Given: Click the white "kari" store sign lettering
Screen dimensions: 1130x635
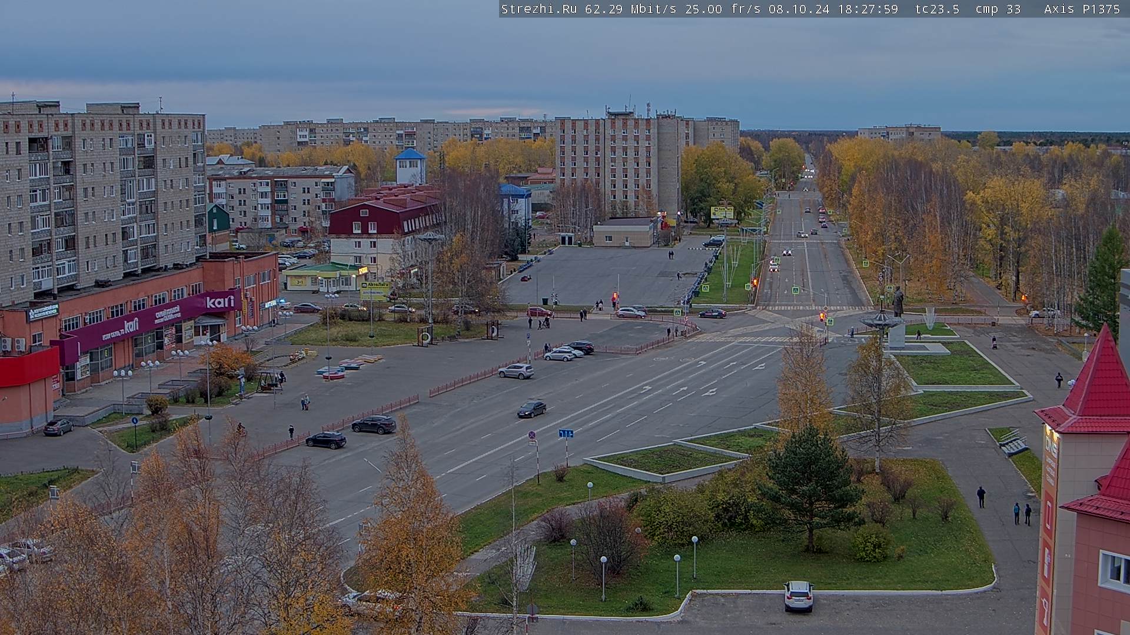Looking at the screenshot, I should pyautogui.click(x=220, y=302).
